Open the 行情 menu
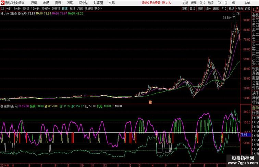The height and width of the screenshot is (167, 259). 34,3
